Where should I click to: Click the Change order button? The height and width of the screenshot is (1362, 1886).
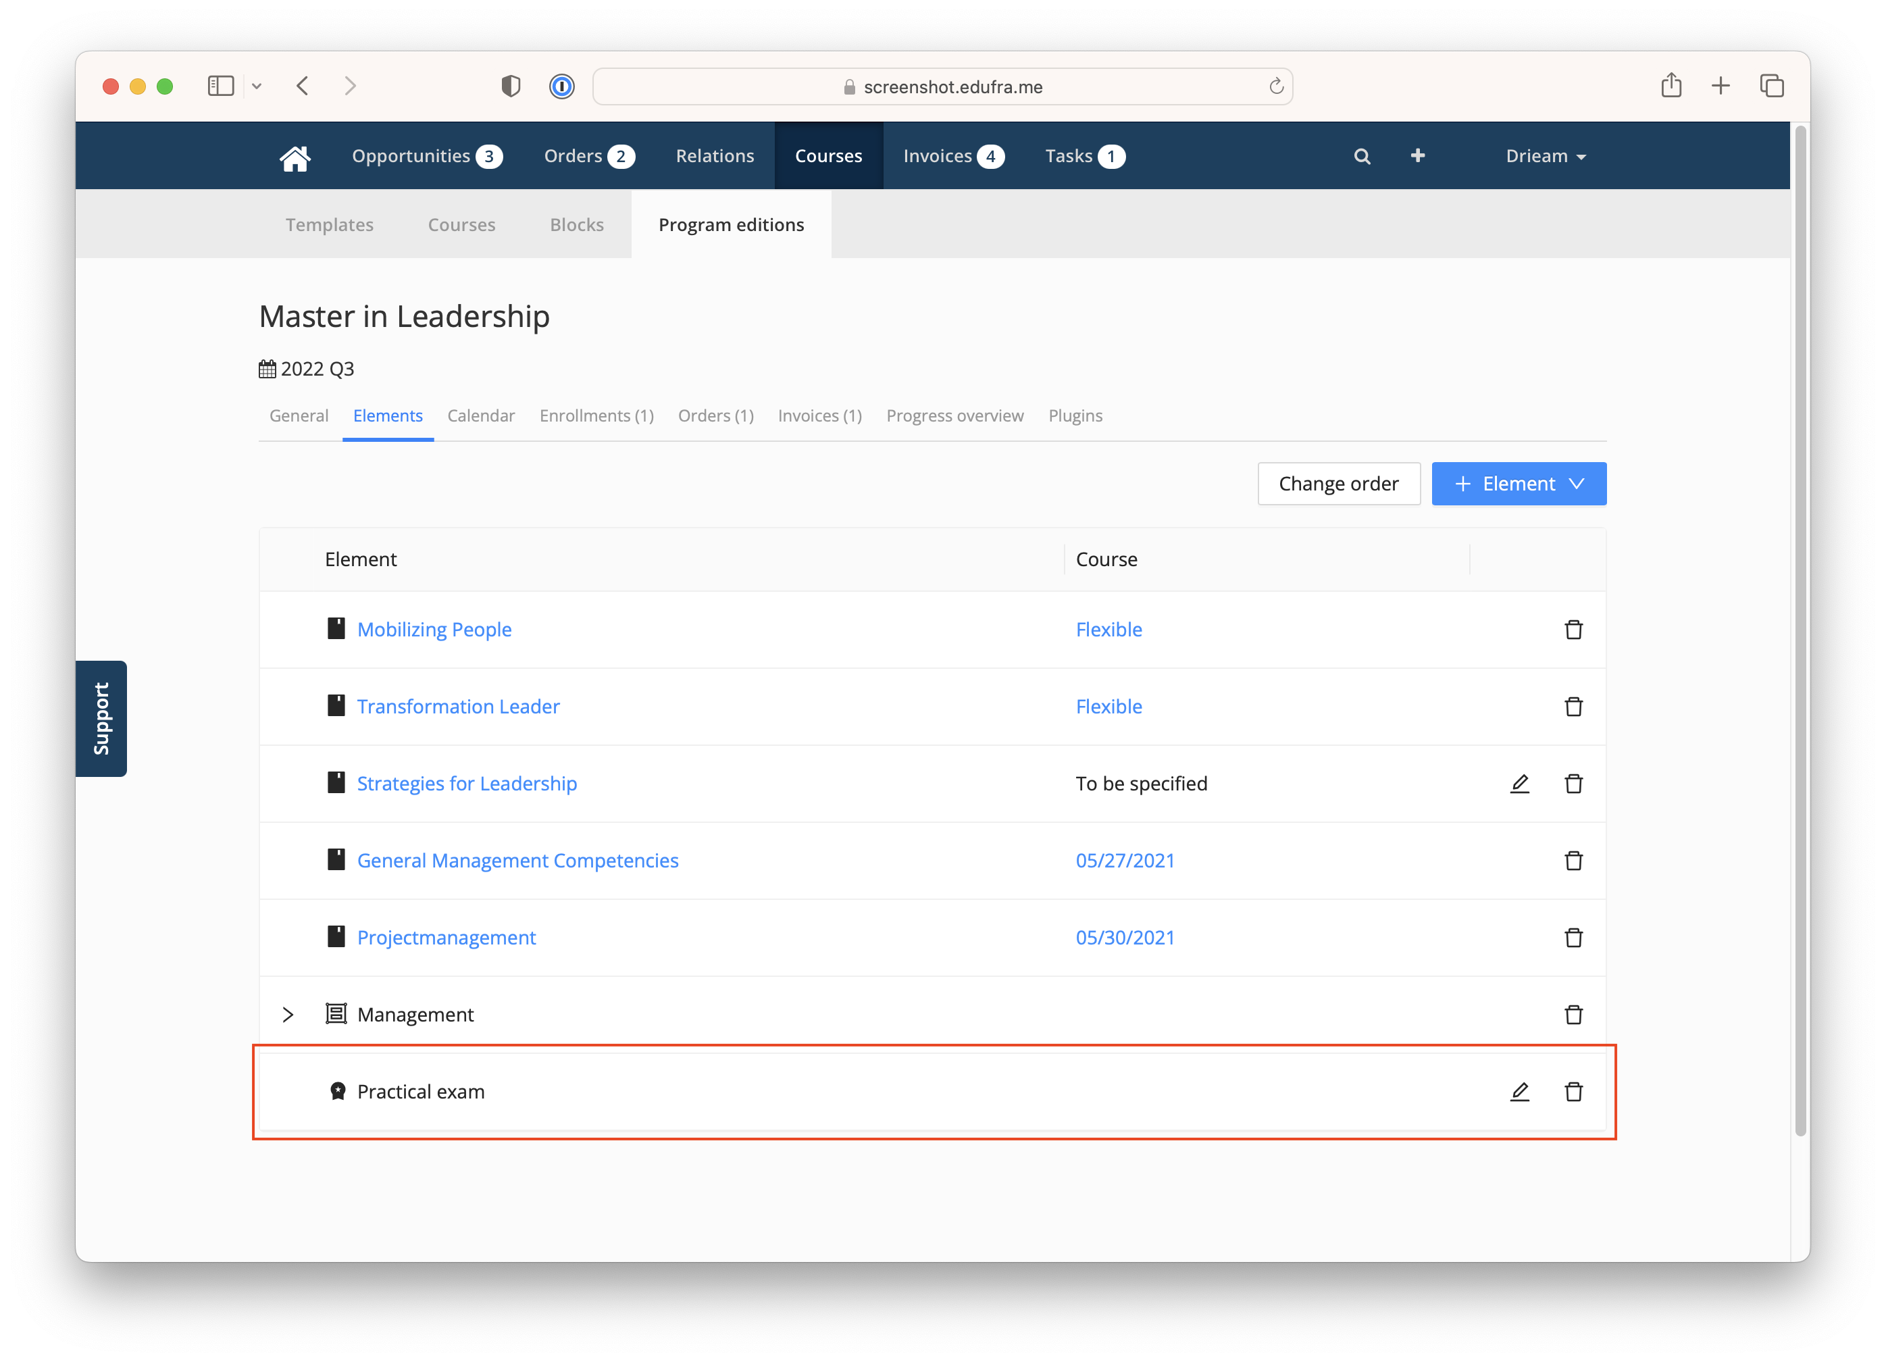(x=1338, y=484)
